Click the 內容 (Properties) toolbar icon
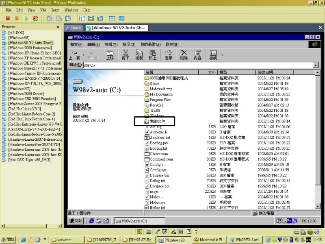The height and width of the screenshot is (244, 325). 197,55
